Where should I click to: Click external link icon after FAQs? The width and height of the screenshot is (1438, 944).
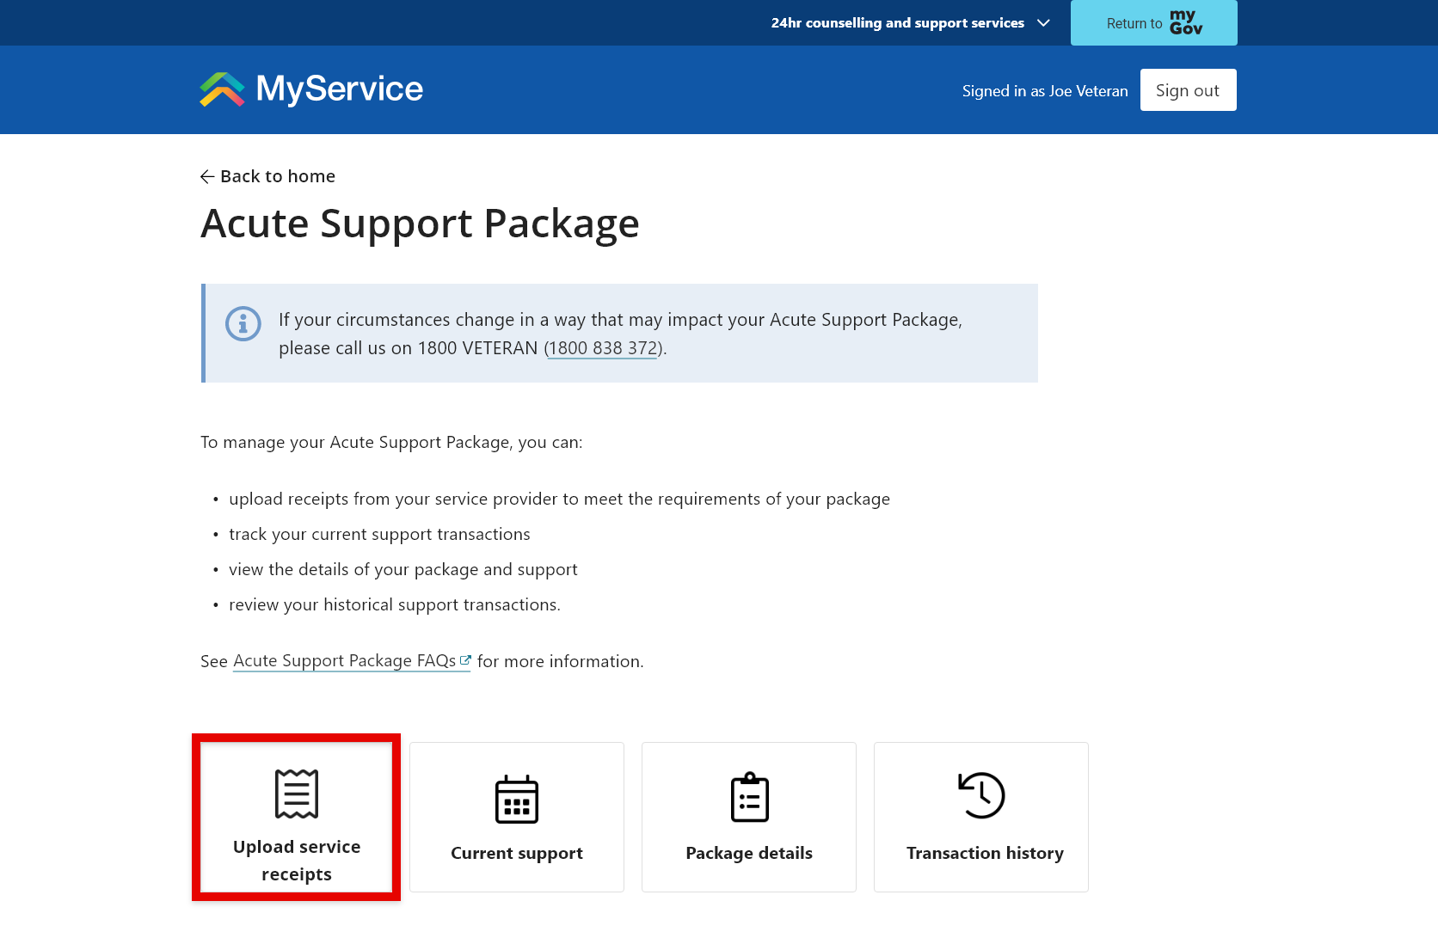[x=465, y=660]
